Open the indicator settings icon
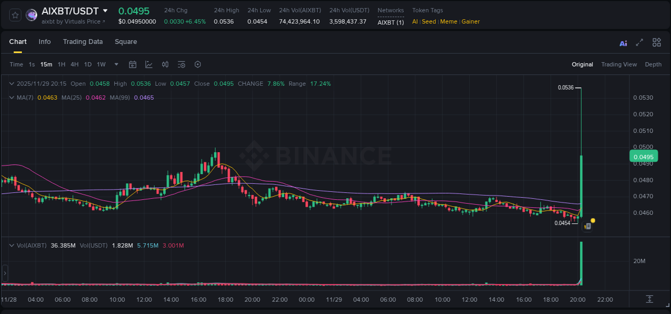 (x=181, y=64)
